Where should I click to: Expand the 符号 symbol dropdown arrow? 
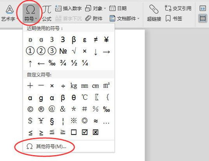36,19
